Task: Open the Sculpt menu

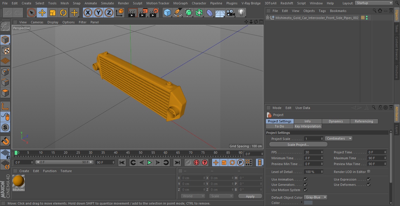Action: coord(137,3)
